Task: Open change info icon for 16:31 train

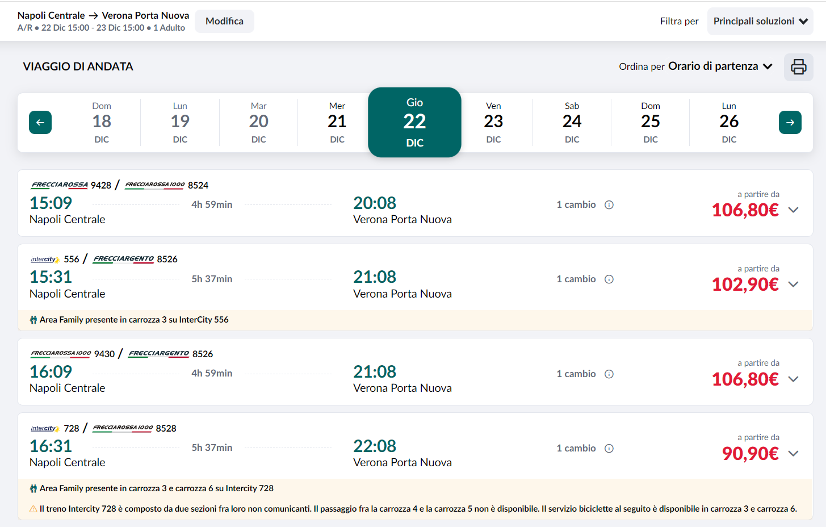Action: 609,449
